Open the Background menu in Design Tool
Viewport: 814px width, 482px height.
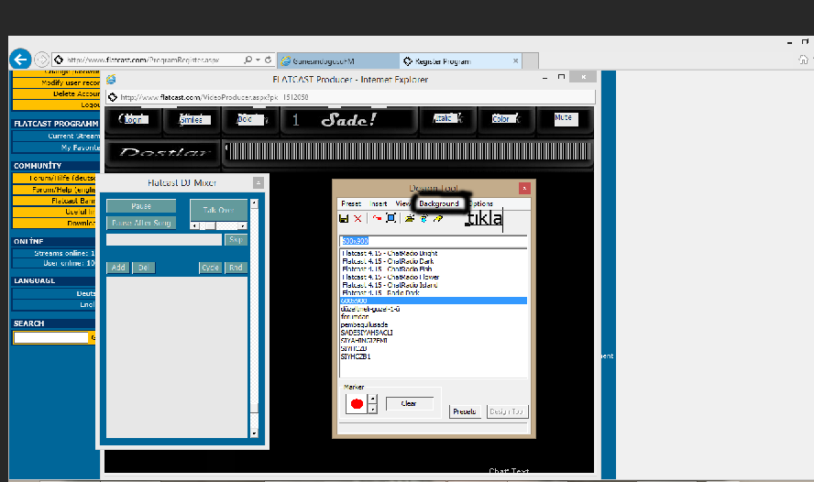point(439,203)
